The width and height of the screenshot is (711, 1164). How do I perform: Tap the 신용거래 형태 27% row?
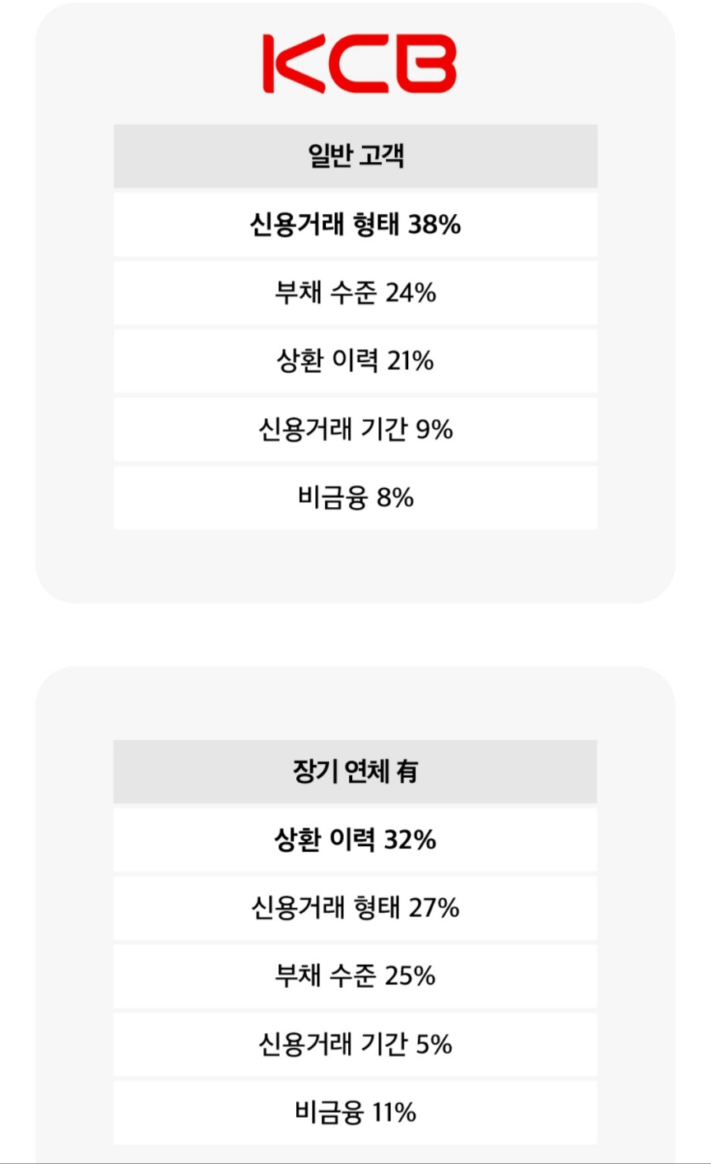(x=355, y=908)
